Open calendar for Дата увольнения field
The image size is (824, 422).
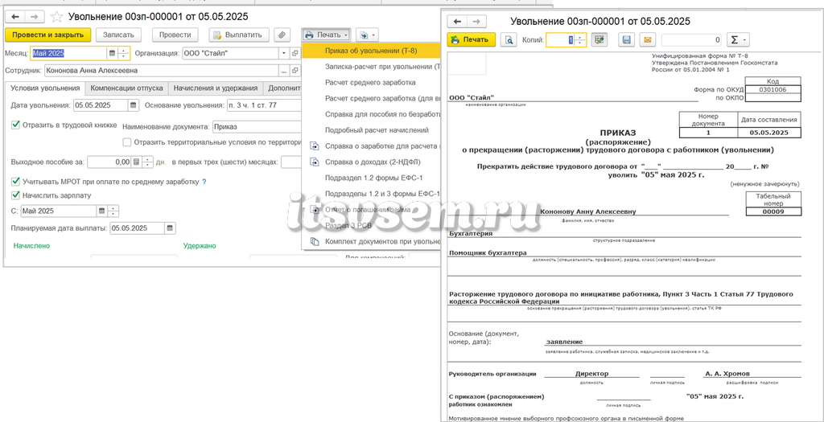coord(134,105)
